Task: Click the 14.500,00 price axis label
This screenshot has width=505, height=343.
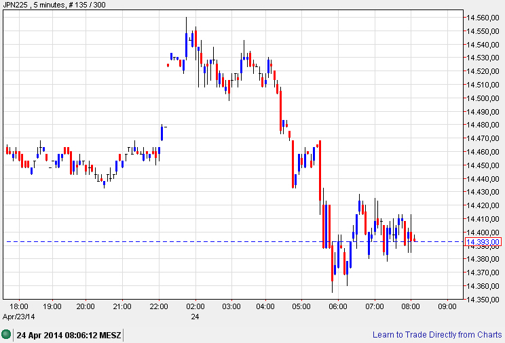Action: (x=483, y=98)
